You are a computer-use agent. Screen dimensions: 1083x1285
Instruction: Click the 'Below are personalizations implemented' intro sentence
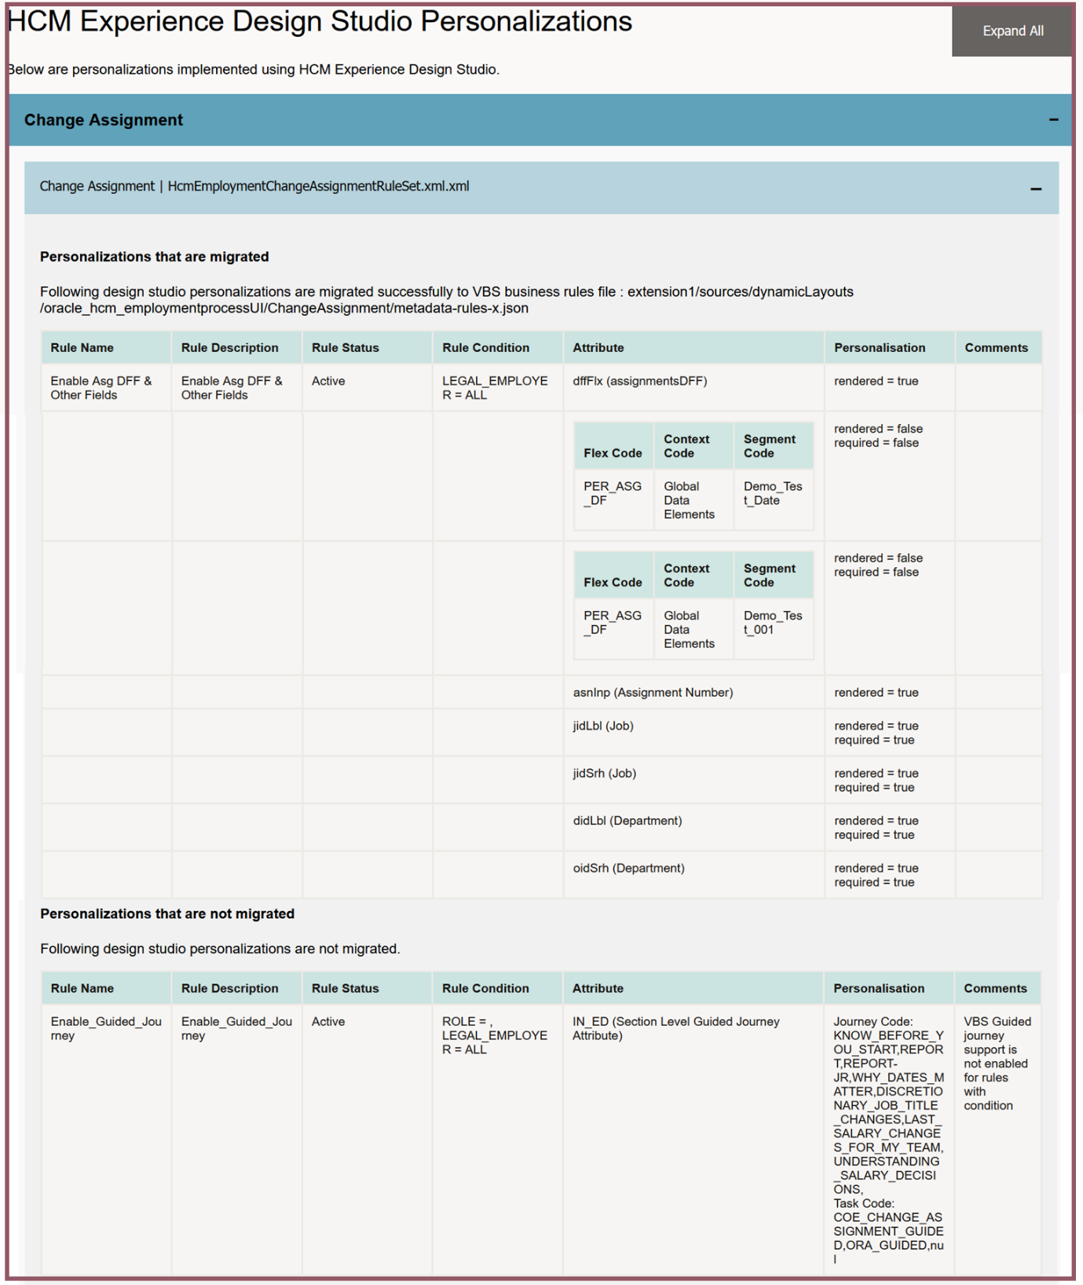click(x=254, y=70)
